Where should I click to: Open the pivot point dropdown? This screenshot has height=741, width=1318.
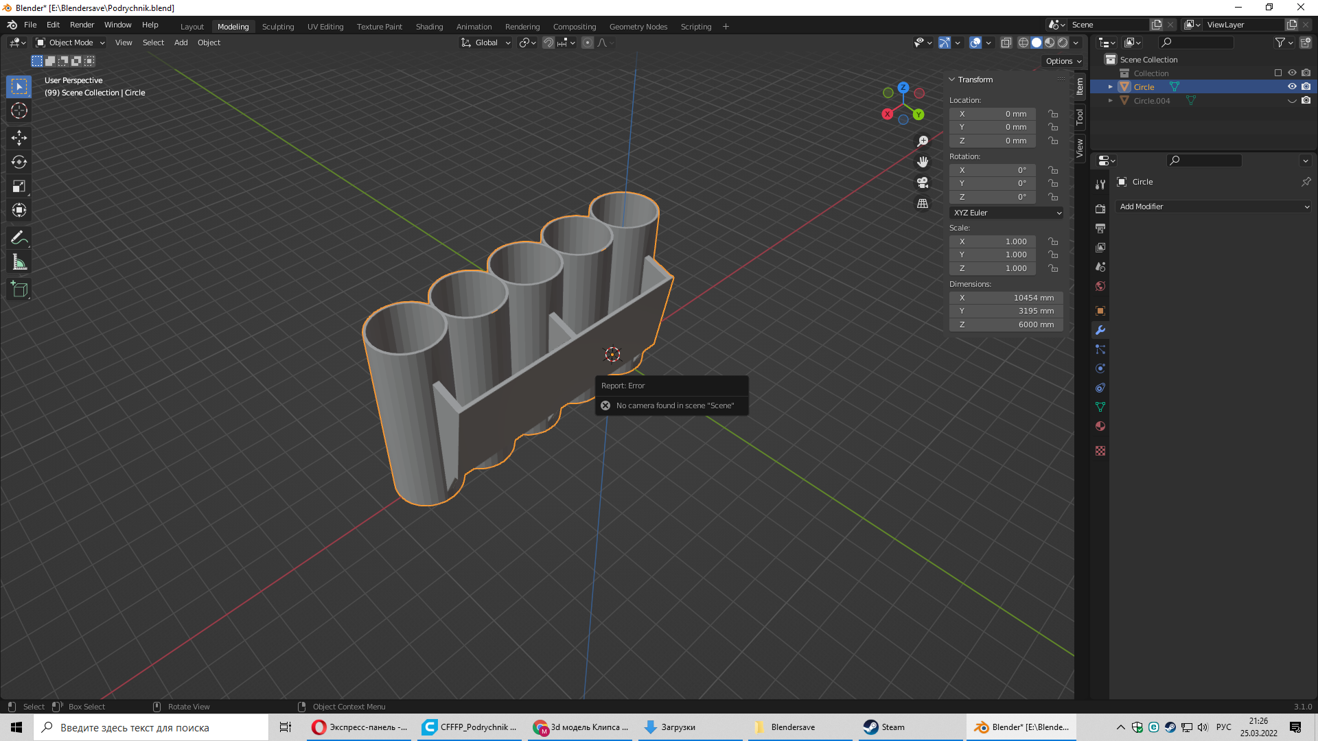tap(527, 43)
